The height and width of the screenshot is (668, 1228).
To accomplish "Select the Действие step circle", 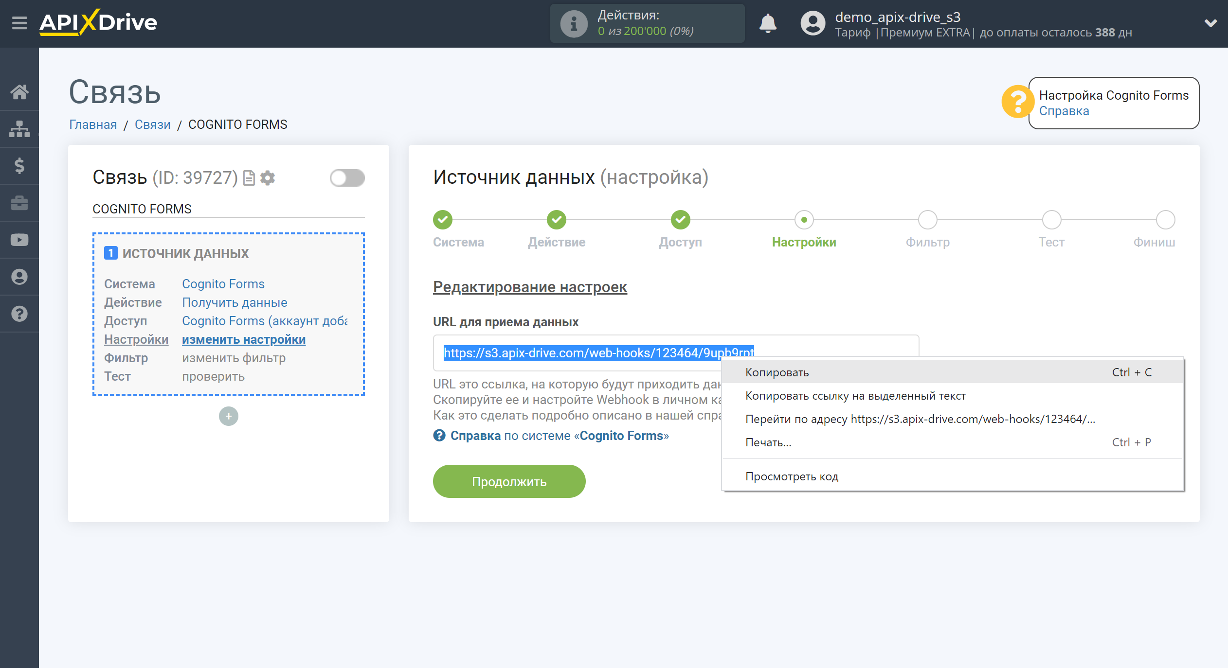I will tap(557, 220).
